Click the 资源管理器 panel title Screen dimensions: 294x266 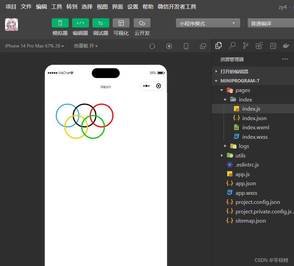point(232,59)
